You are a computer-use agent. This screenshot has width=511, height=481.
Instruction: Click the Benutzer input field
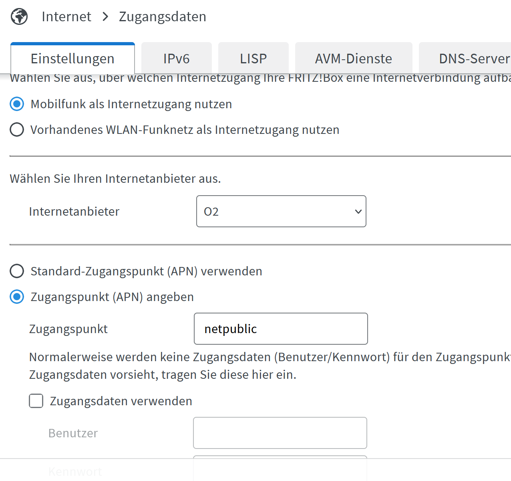tap(280, 433)
